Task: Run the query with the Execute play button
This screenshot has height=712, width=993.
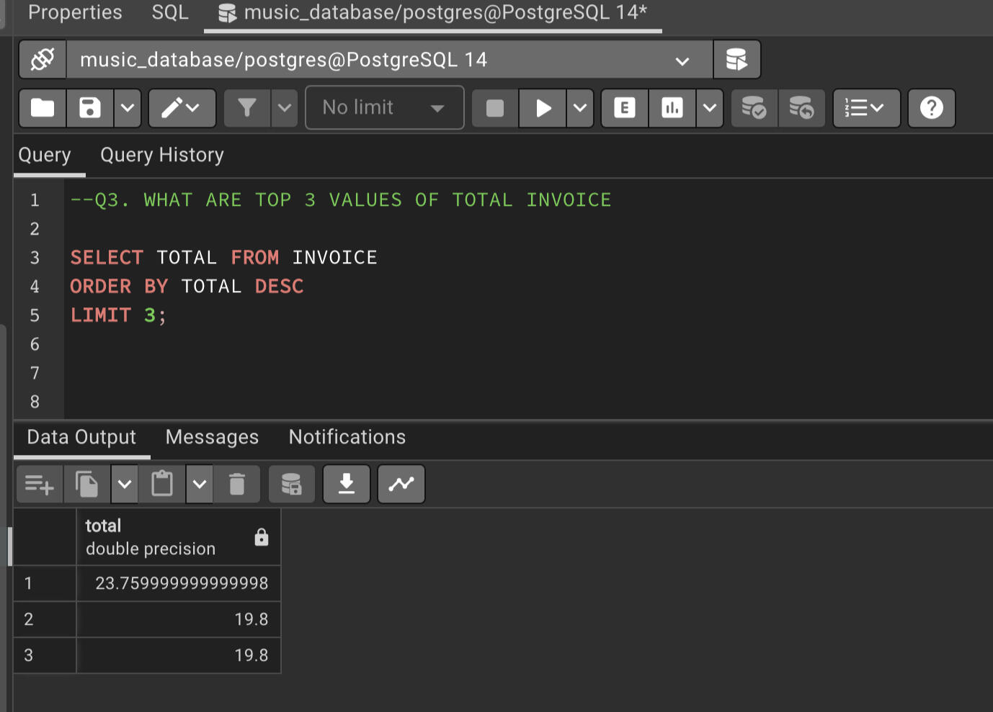Action: 543,108
